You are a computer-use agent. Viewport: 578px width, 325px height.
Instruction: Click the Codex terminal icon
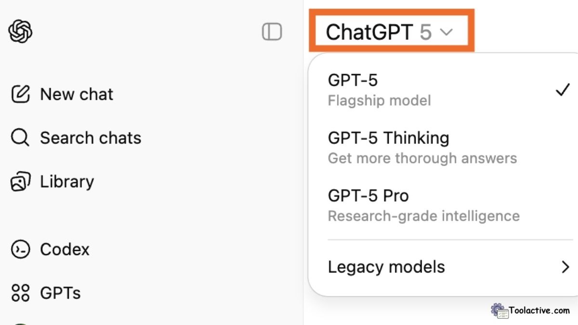[x=21, y=249]
